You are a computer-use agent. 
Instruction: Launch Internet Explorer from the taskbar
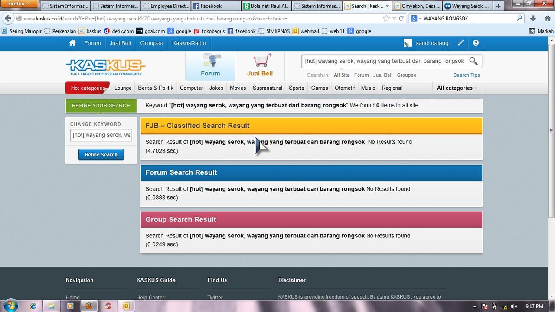[33, 306]
